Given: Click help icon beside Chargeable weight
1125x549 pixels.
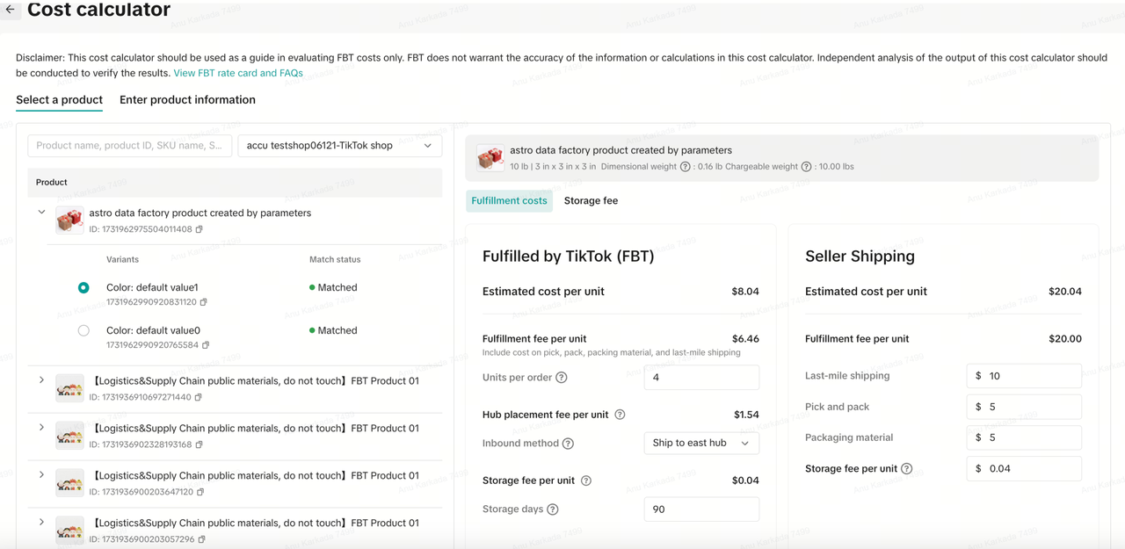Looking at the screenshot, I should point(806,166).
